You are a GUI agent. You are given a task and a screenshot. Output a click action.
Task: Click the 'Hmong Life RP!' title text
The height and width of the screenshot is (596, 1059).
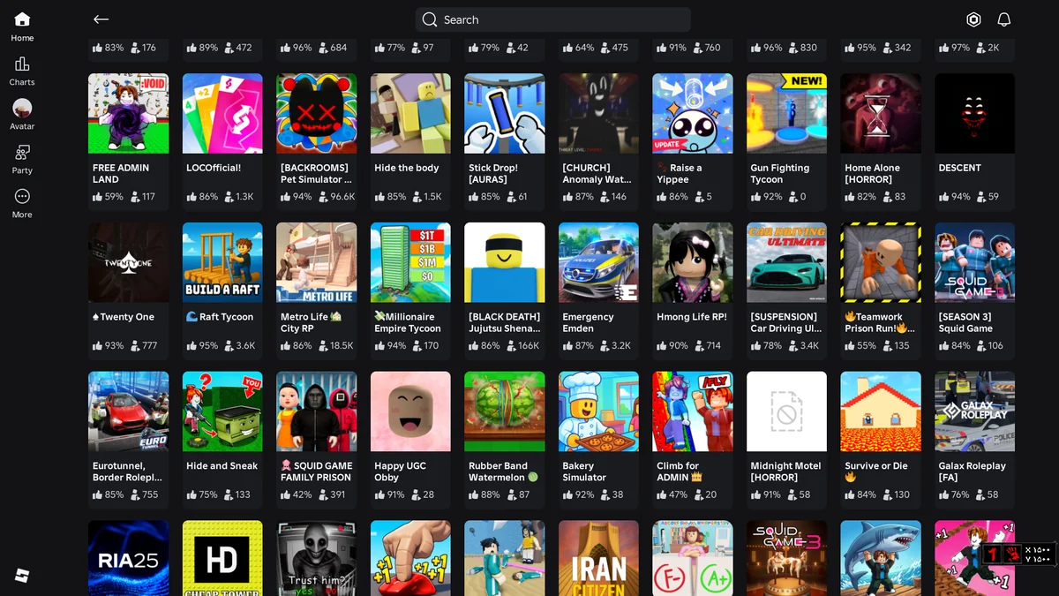692,317
